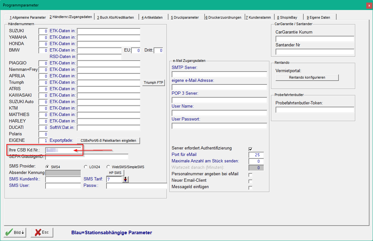
Task: Cancel with the red X Esc button
Action: 42,232
